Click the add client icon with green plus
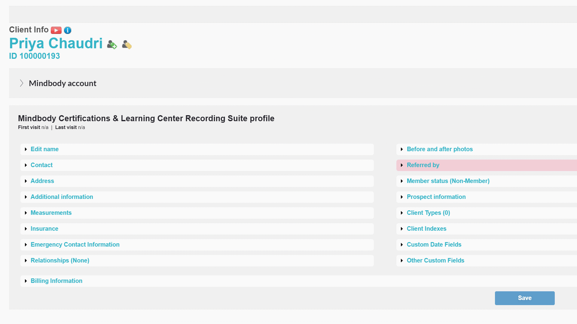This screenshot has width=577, height=324. 112,45
